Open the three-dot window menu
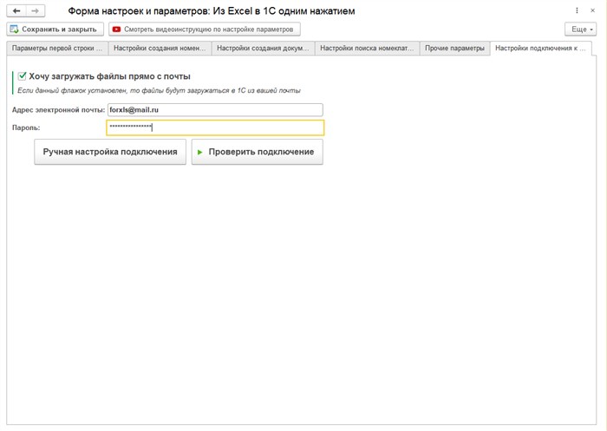 point(577,11)
